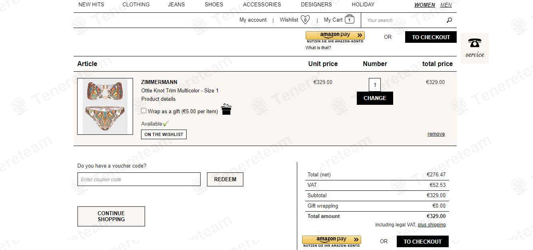Open DESIGNERS menu
The image size is (533, 250).
tap(316, 5)
